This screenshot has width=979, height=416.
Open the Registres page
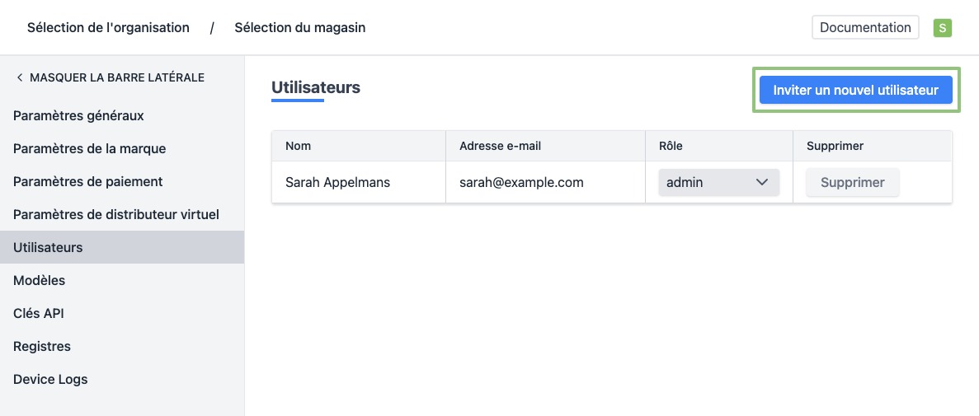coord(42,346)
